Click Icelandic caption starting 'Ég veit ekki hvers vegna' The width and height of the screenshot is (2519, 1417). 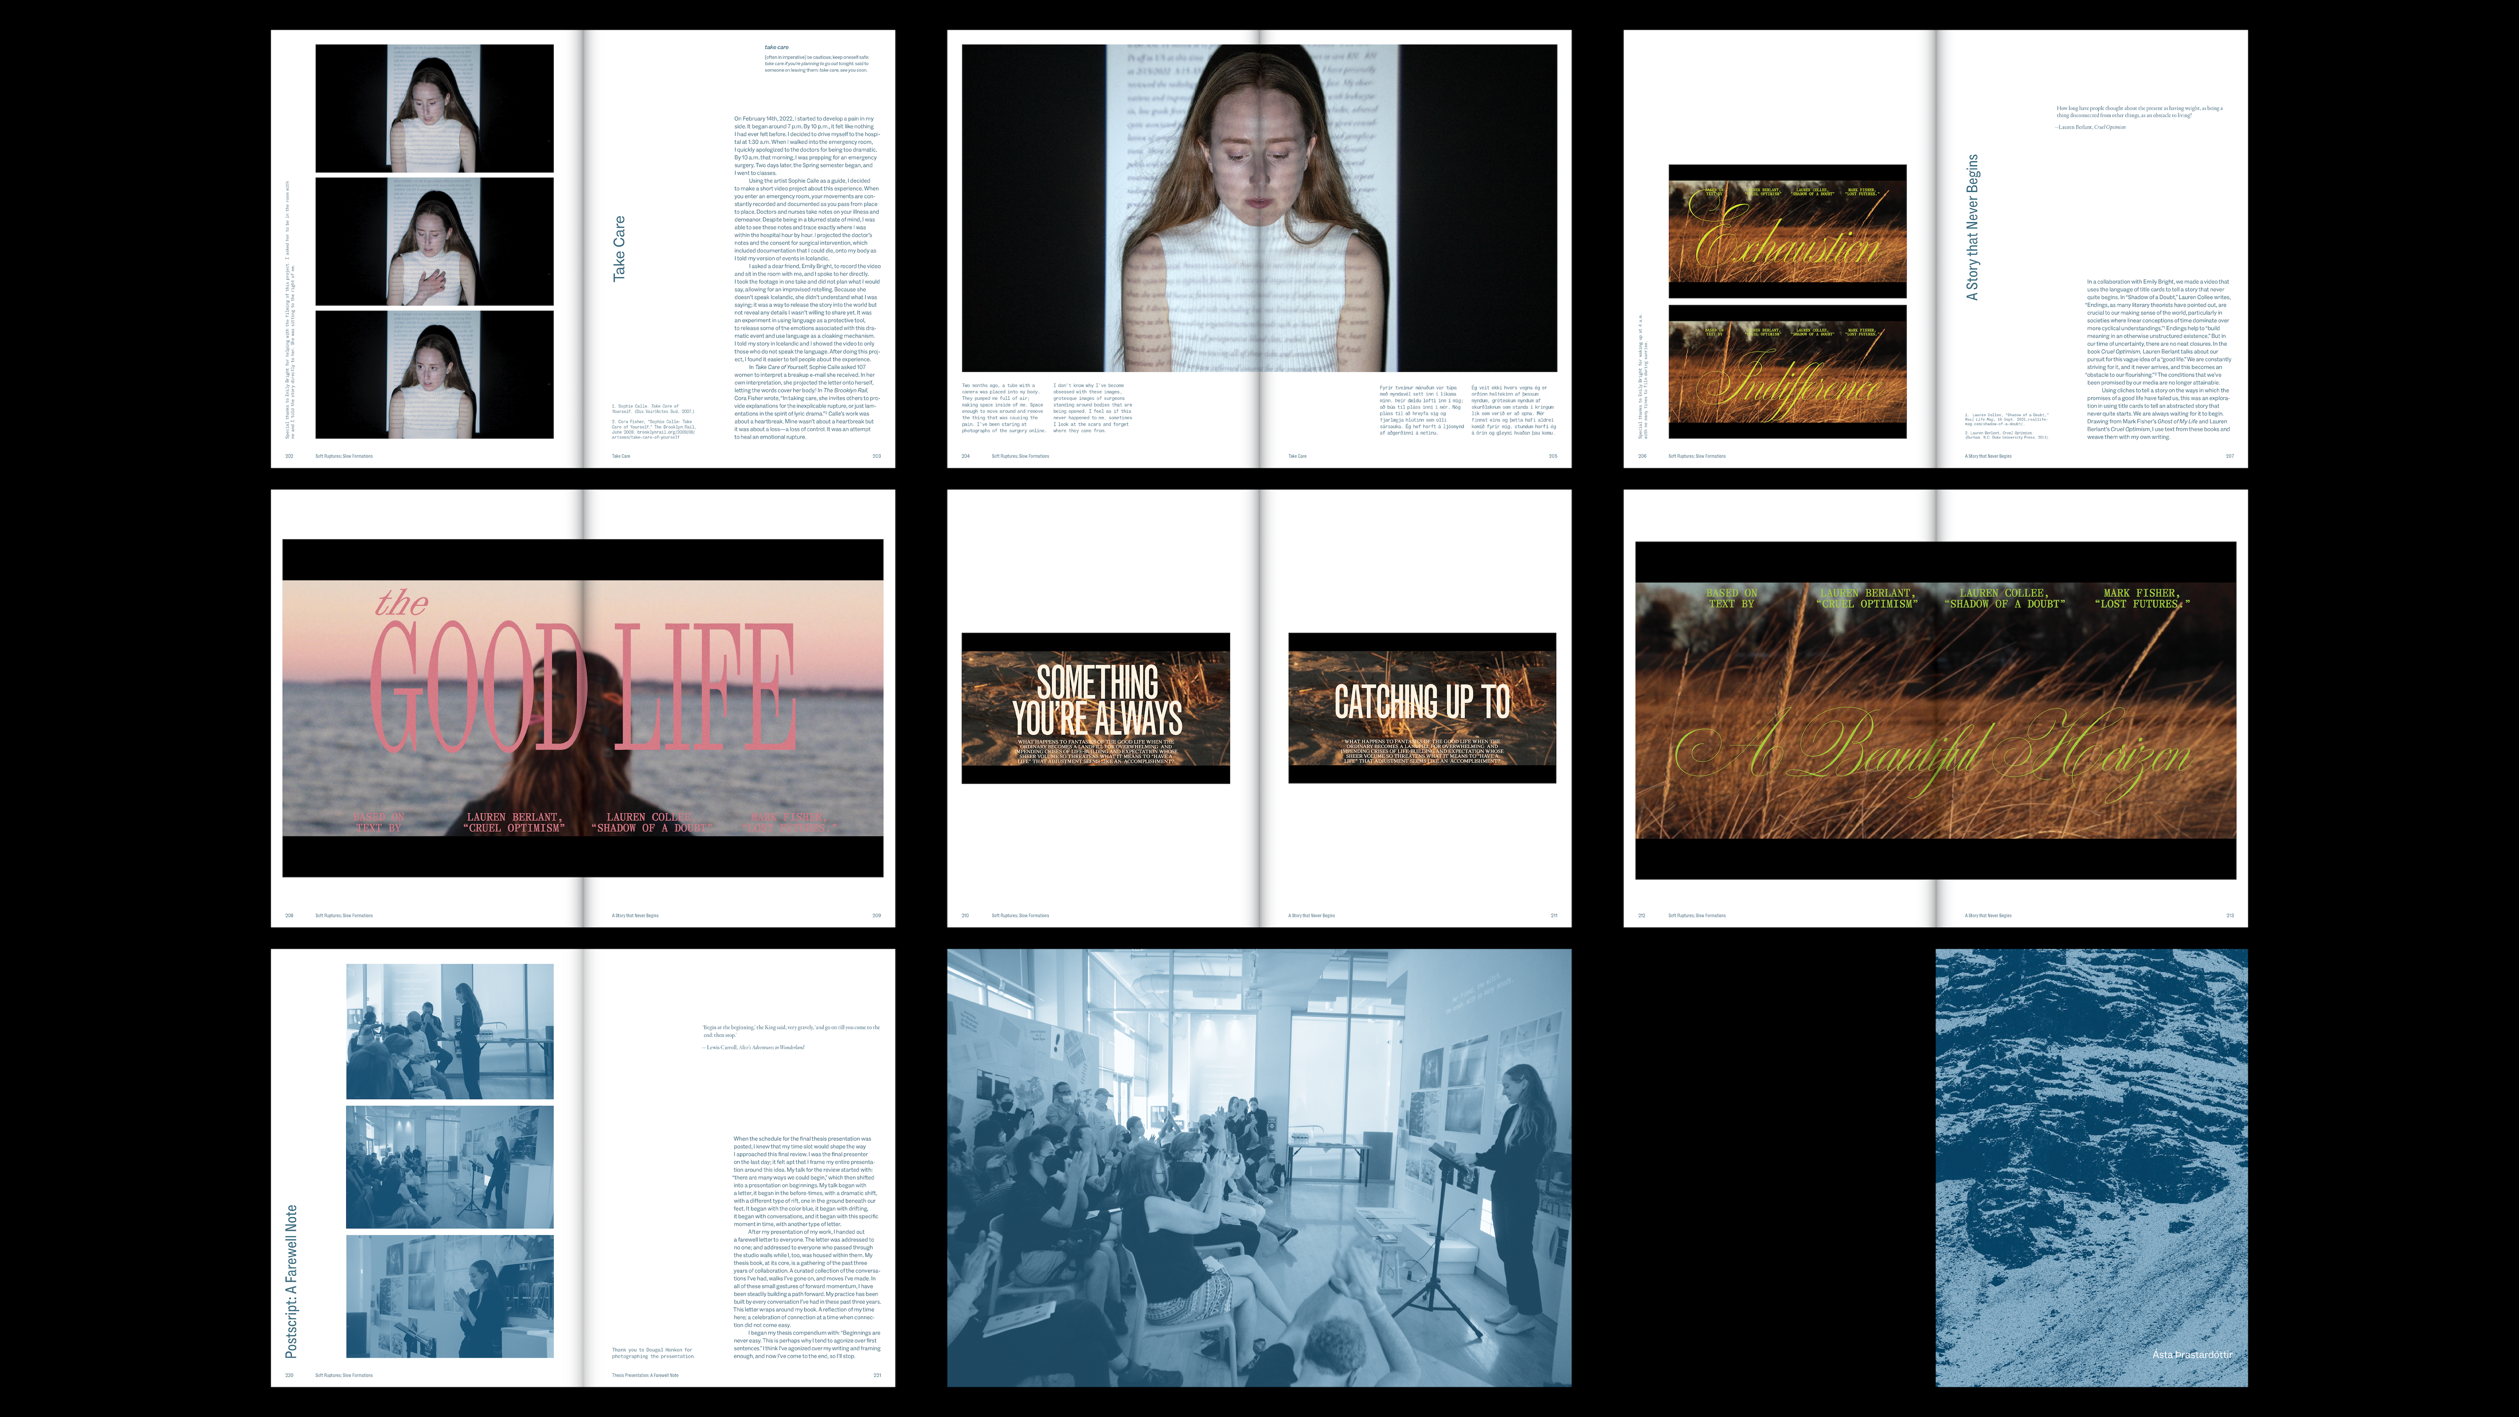(1514, 410)
